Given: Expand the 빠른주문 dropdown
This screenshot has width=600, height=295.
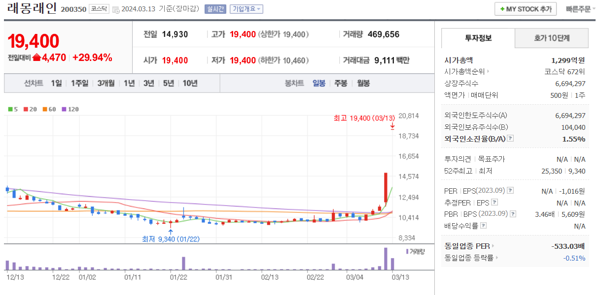Looking at the screenshot, I should (581, 9).
